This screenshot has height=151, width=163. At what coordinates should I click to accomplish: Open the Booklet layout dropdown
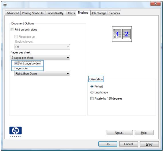tap(42, 47)
